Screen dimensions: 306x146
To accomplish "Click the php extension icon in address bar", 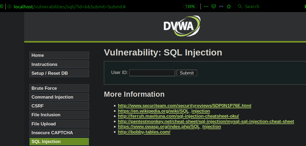I will click(221, 7).
